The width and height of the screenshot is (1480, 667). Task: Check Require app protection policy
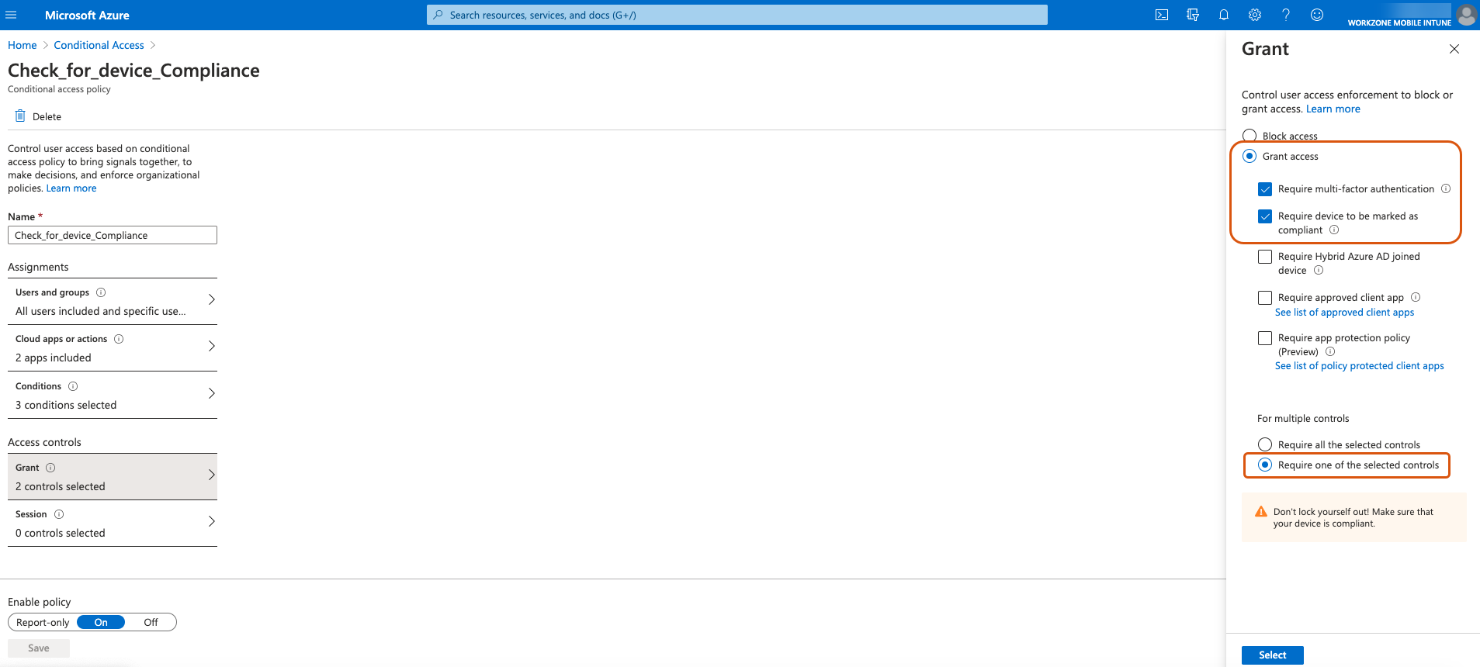tap(1265, 338)
